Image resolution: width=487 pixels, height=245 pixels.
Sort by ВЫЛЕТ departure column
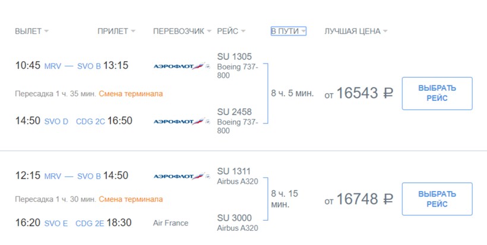pyautogui.click(x=31, y=31)
